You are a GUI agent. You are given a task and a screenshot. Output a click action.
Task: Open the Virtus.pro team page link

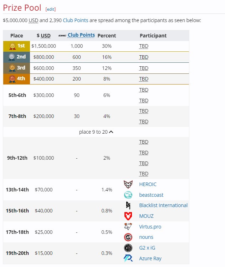coord(150,227)
